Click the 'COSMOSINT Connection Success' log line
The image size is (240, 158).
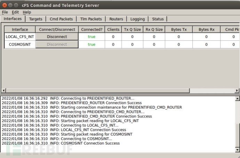[61, 143]
